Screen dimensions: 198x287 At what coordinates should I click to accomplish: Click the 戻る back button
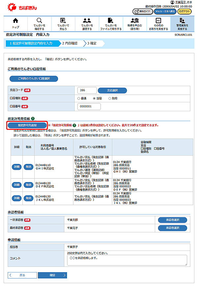22,275
